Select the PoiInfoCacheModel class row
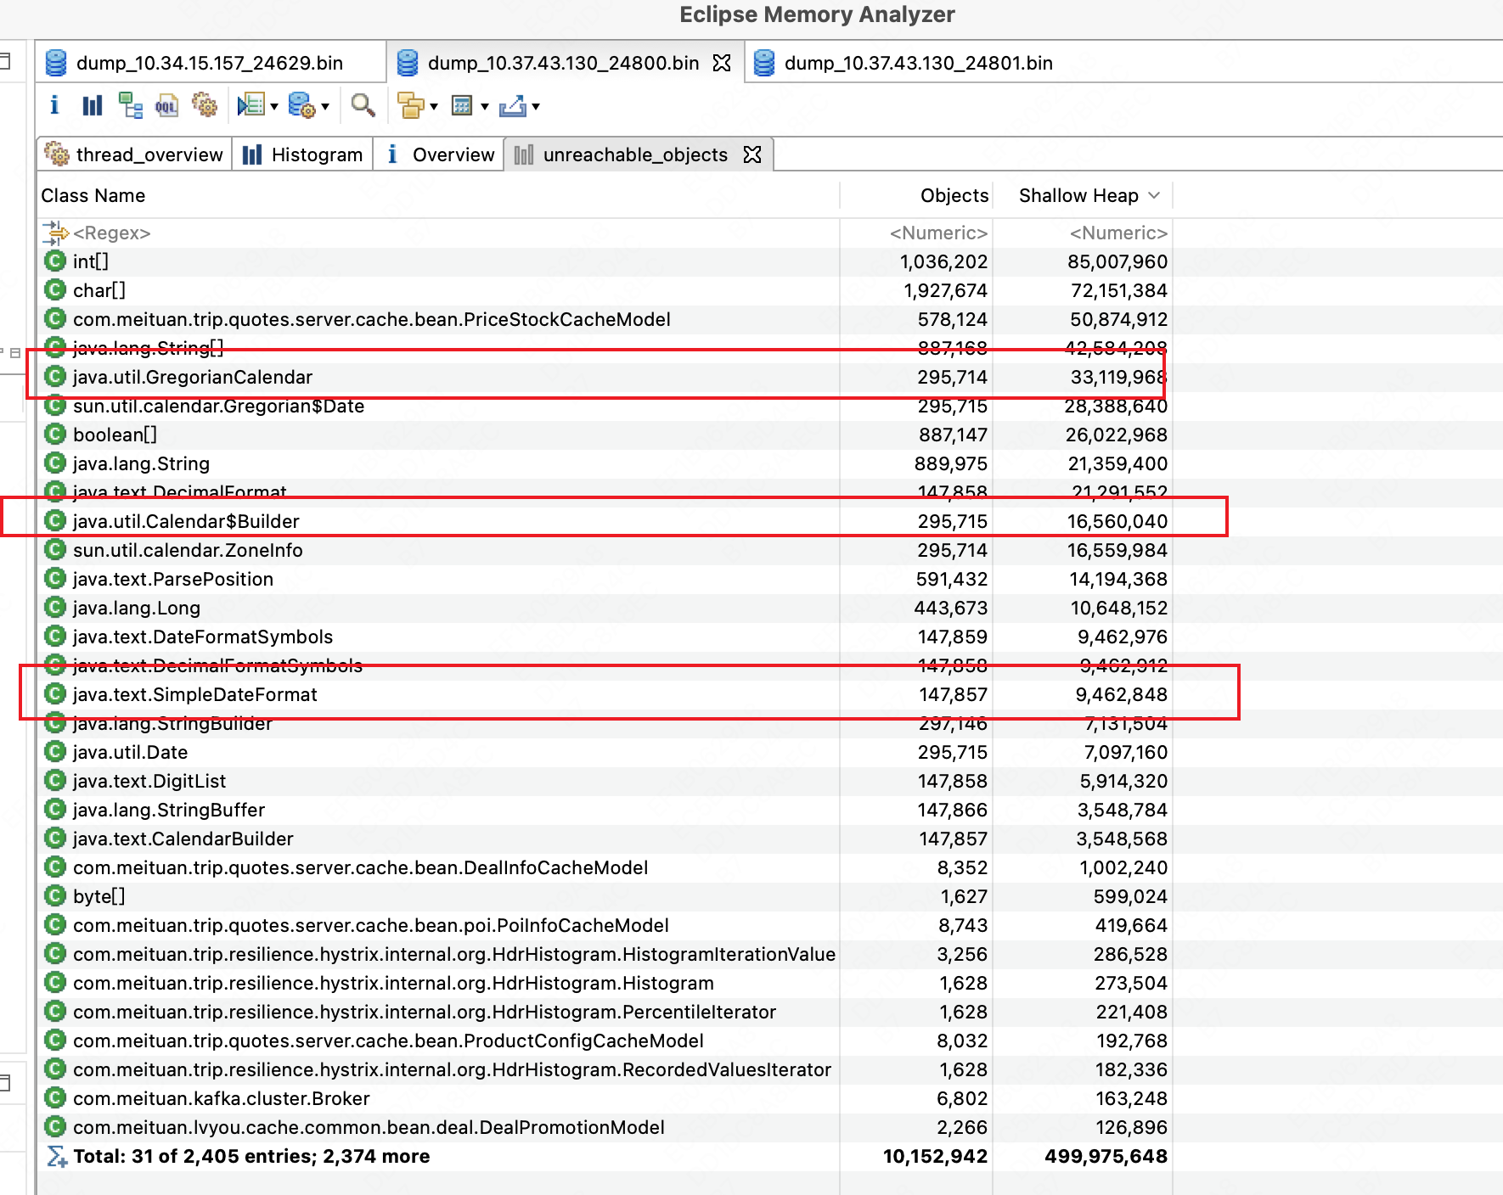The height and width of the screenshot is (1195, 1503). pos(605,925)
